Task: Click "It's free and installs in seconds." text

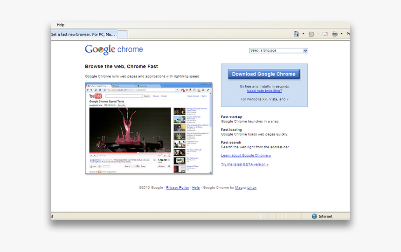Action: 264,86
